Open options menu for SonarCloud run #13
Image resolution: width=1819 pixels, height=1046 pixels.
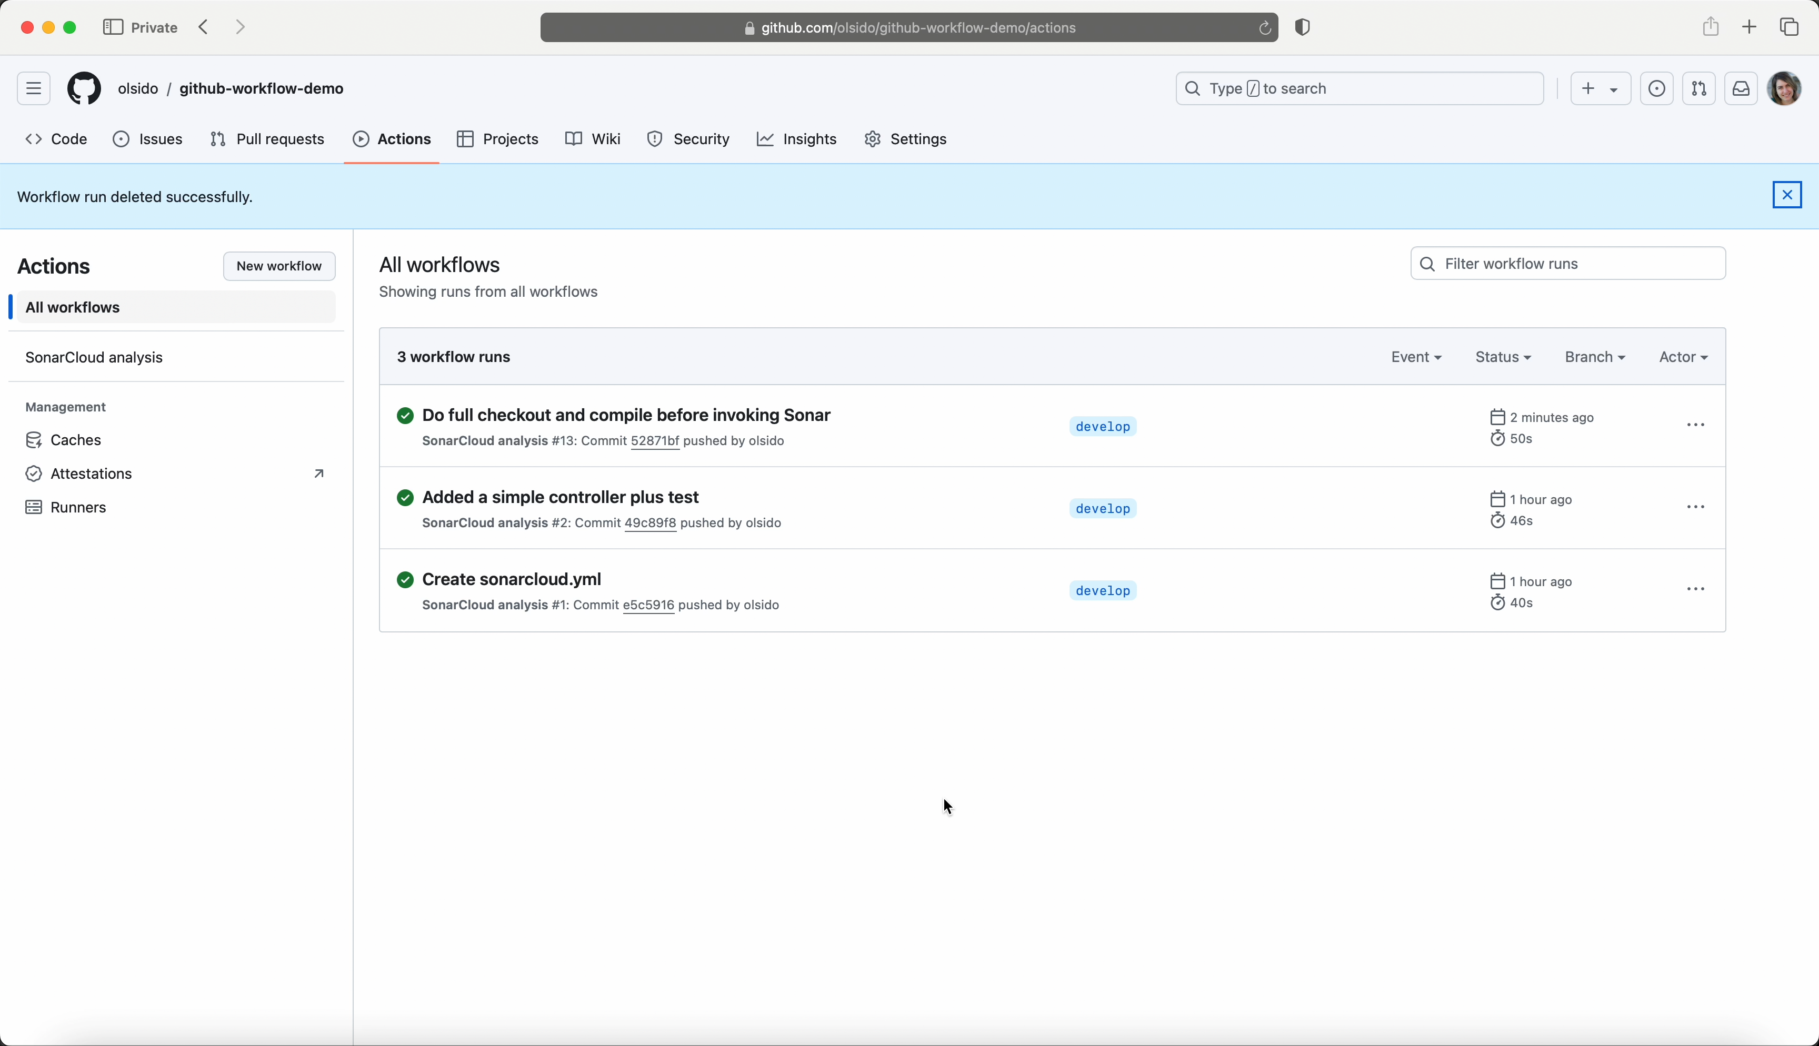tap(1695, 425)
